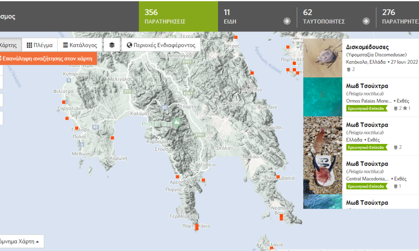Click Ερευνητικό Επίπεδο badge on Central Macedonia observation
Screen dimensions: 419x251
pos(367,187)
